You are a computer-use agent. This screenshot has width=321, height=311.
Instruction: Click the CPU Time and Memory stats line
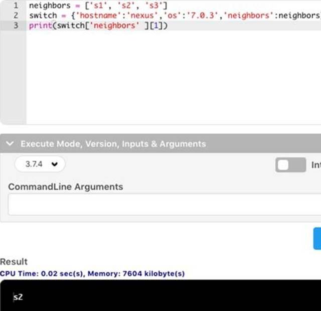click(x=92, y=273)
